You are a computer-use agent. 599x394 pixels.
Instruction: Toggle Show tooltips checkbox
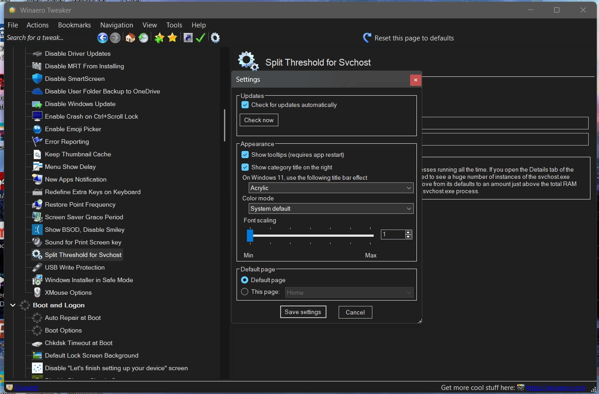(x=245, y=155)
